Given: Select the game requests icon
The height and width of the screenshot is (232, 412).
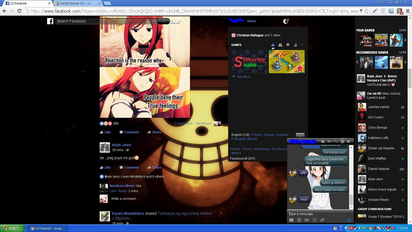Looking at the screenshot, I should point(288,45).
